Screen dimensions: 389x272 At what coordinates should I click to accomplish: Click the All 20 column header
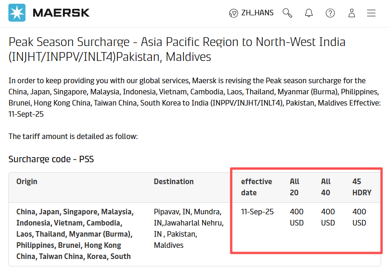(294, 187)
